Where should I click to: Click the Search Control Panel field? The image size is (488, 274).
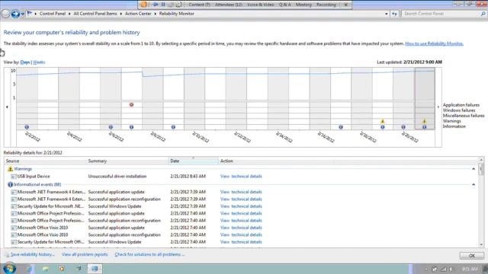coord(441,14)
